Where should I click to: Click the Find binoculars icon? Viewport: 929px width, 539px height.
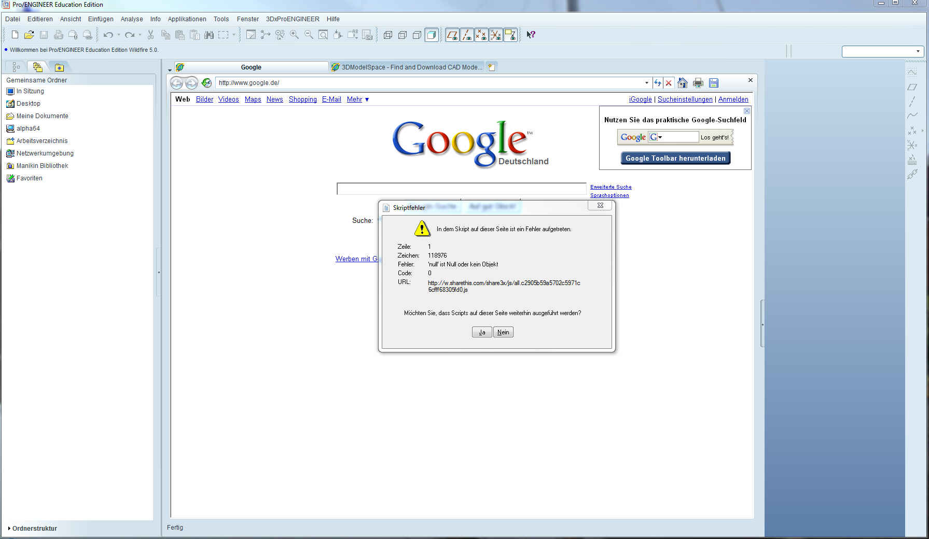[x=209, y=35]
